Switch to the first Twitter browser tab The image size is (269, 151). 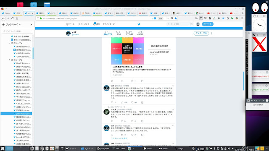6,13
